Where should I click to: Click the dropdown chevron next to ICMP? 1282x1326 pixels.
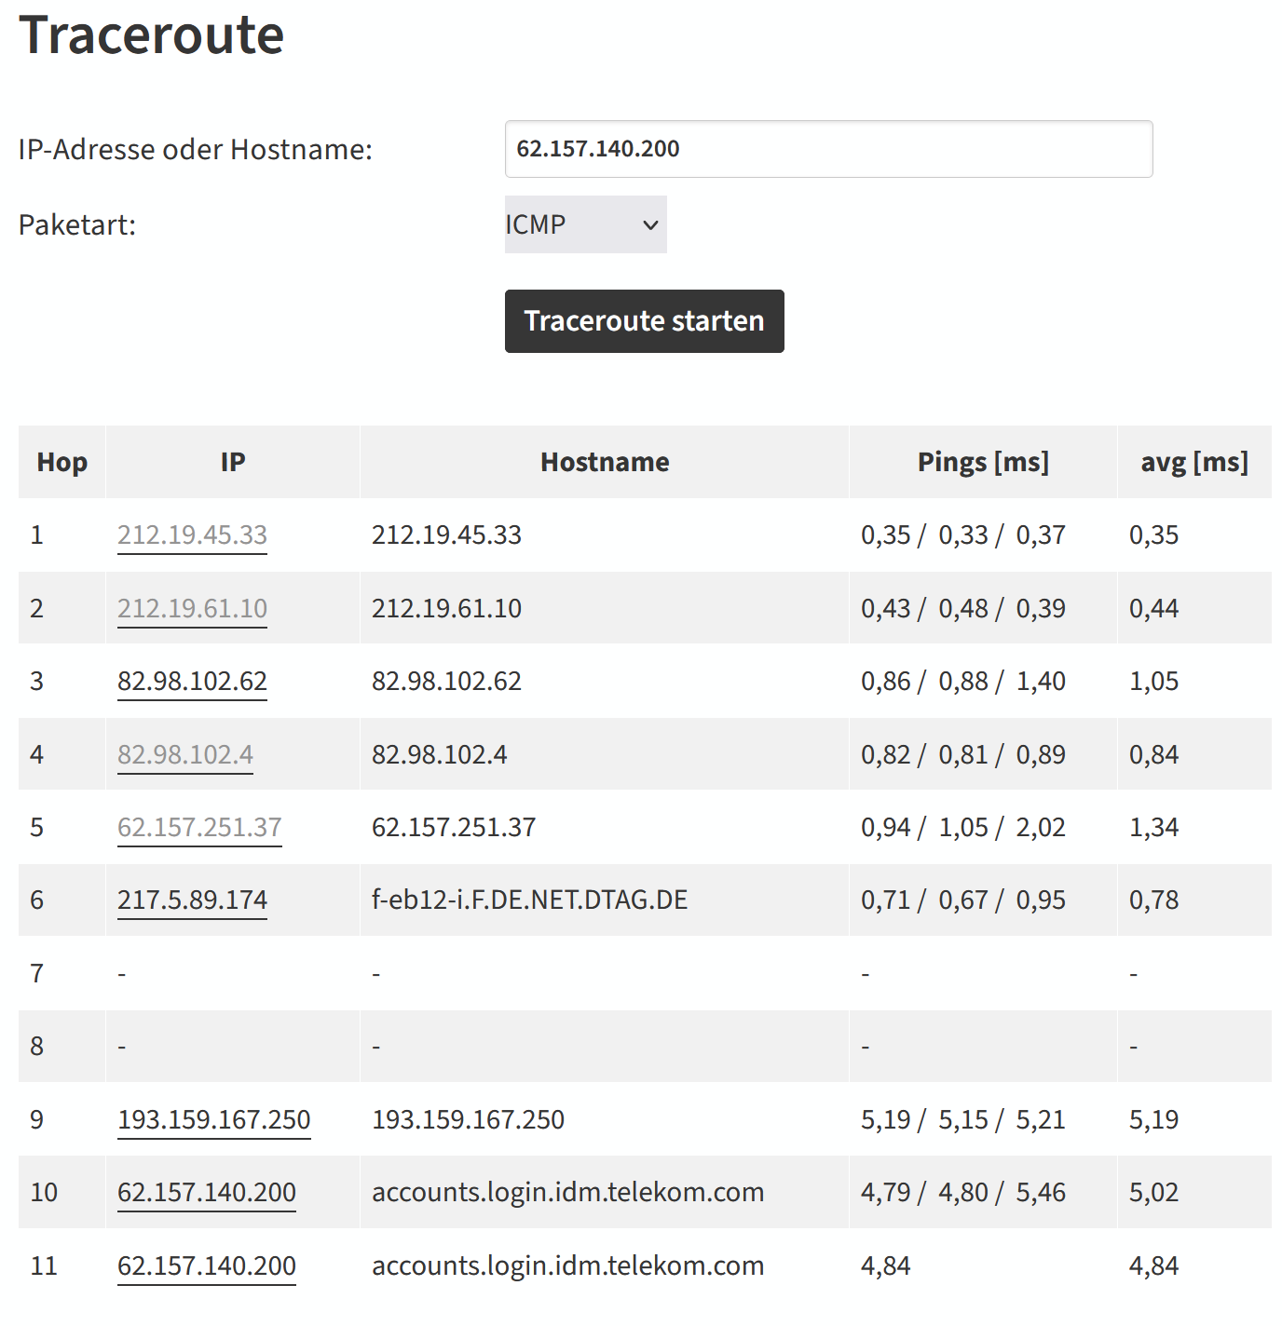[x=650, y=225]
